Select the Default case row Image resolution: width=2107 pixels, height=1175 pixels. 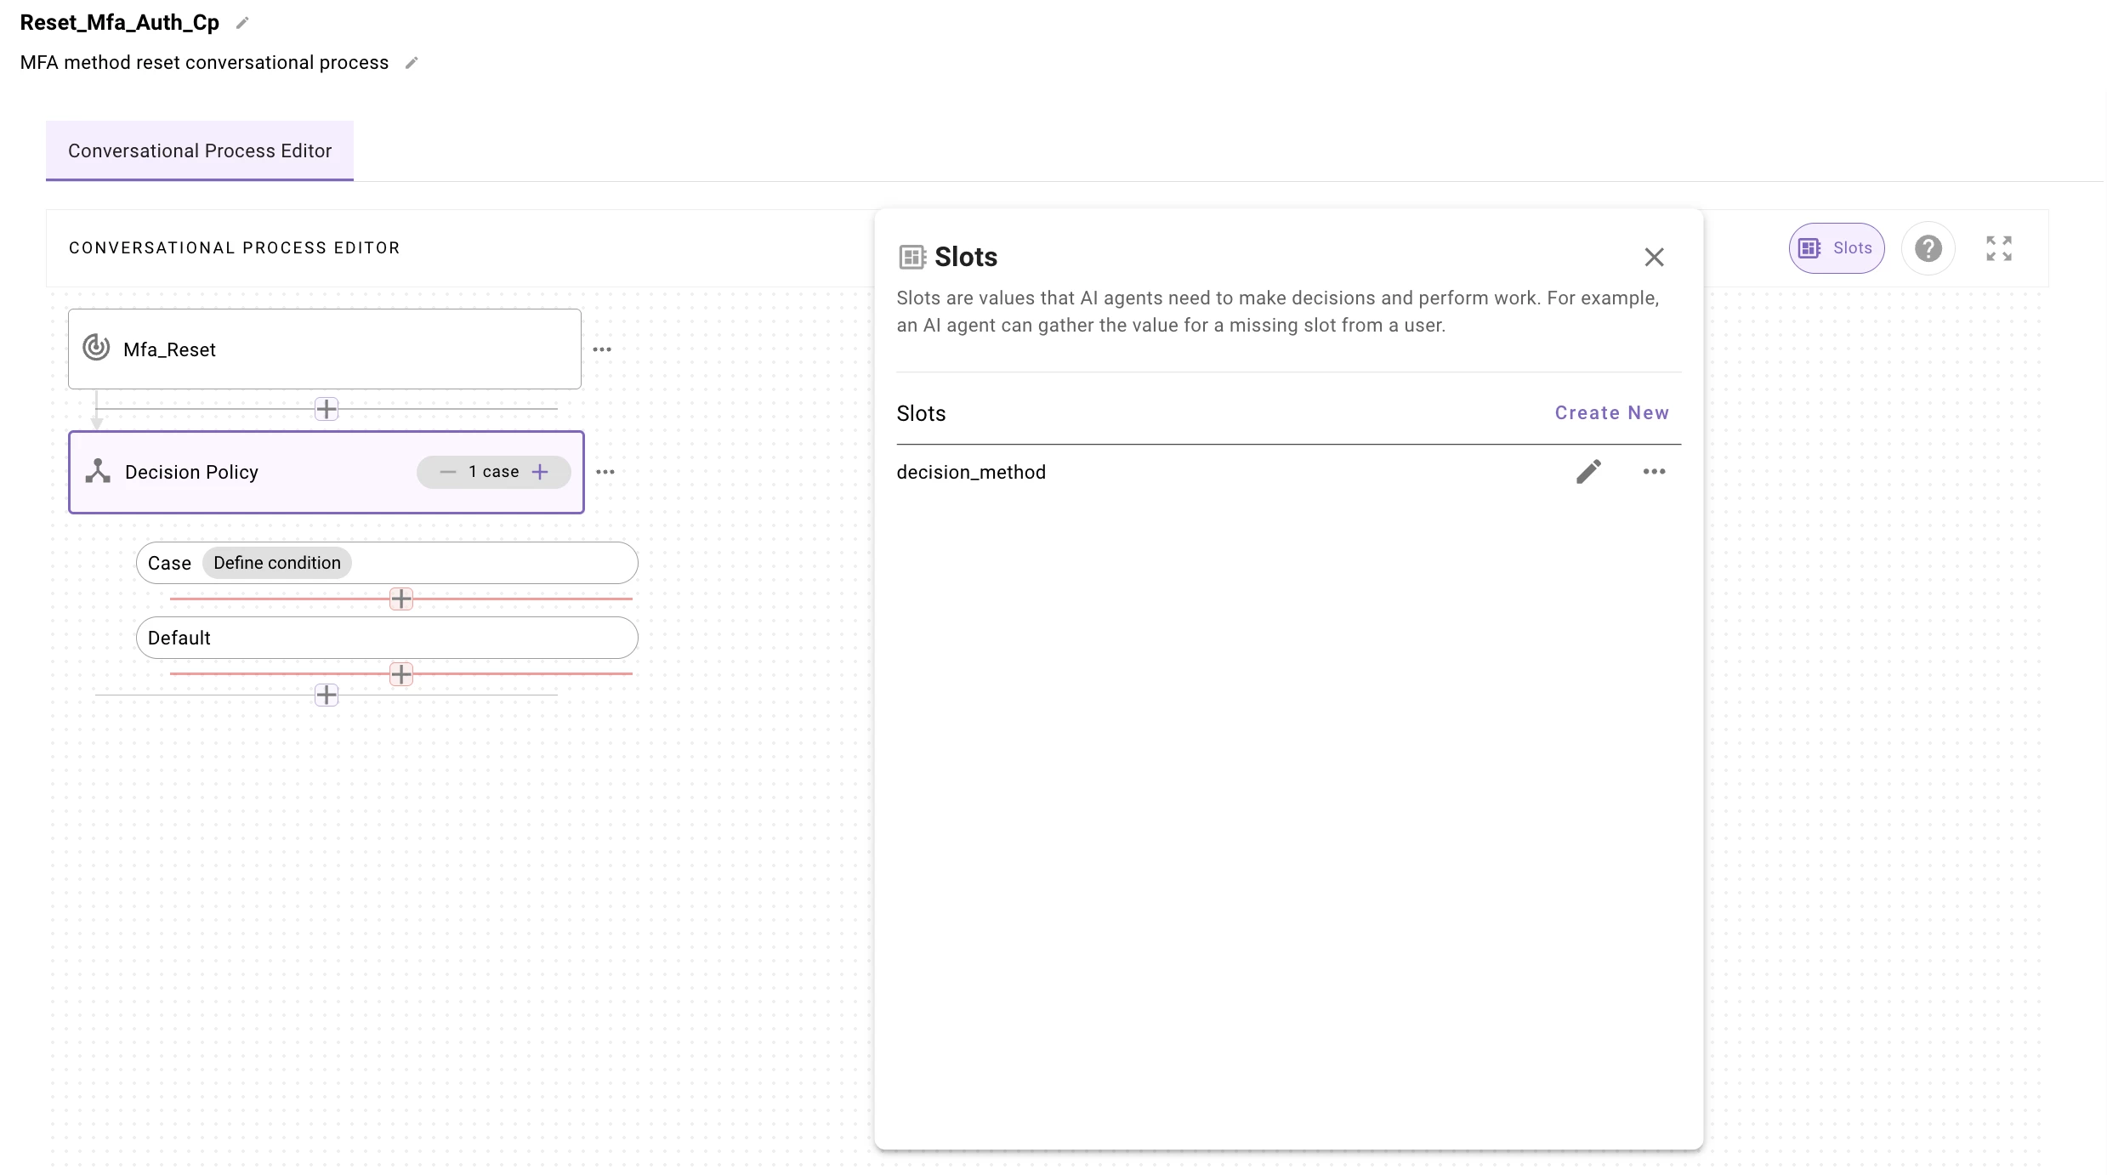click(x=387, y=638)
